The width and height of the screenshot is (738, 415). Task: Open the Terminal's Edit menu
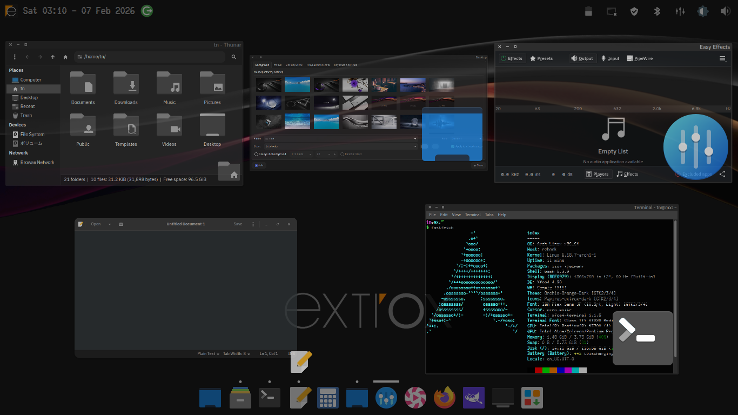444,215
